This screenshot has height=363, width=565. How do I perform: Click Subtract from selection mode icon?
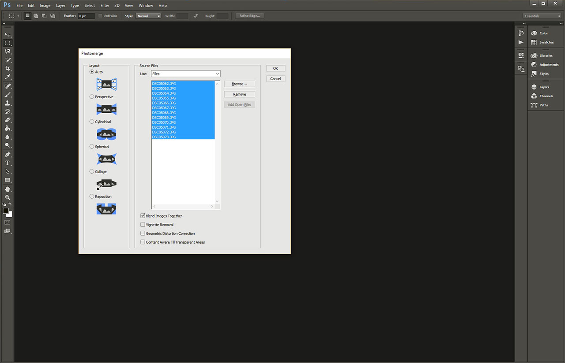tap(44, 16)
